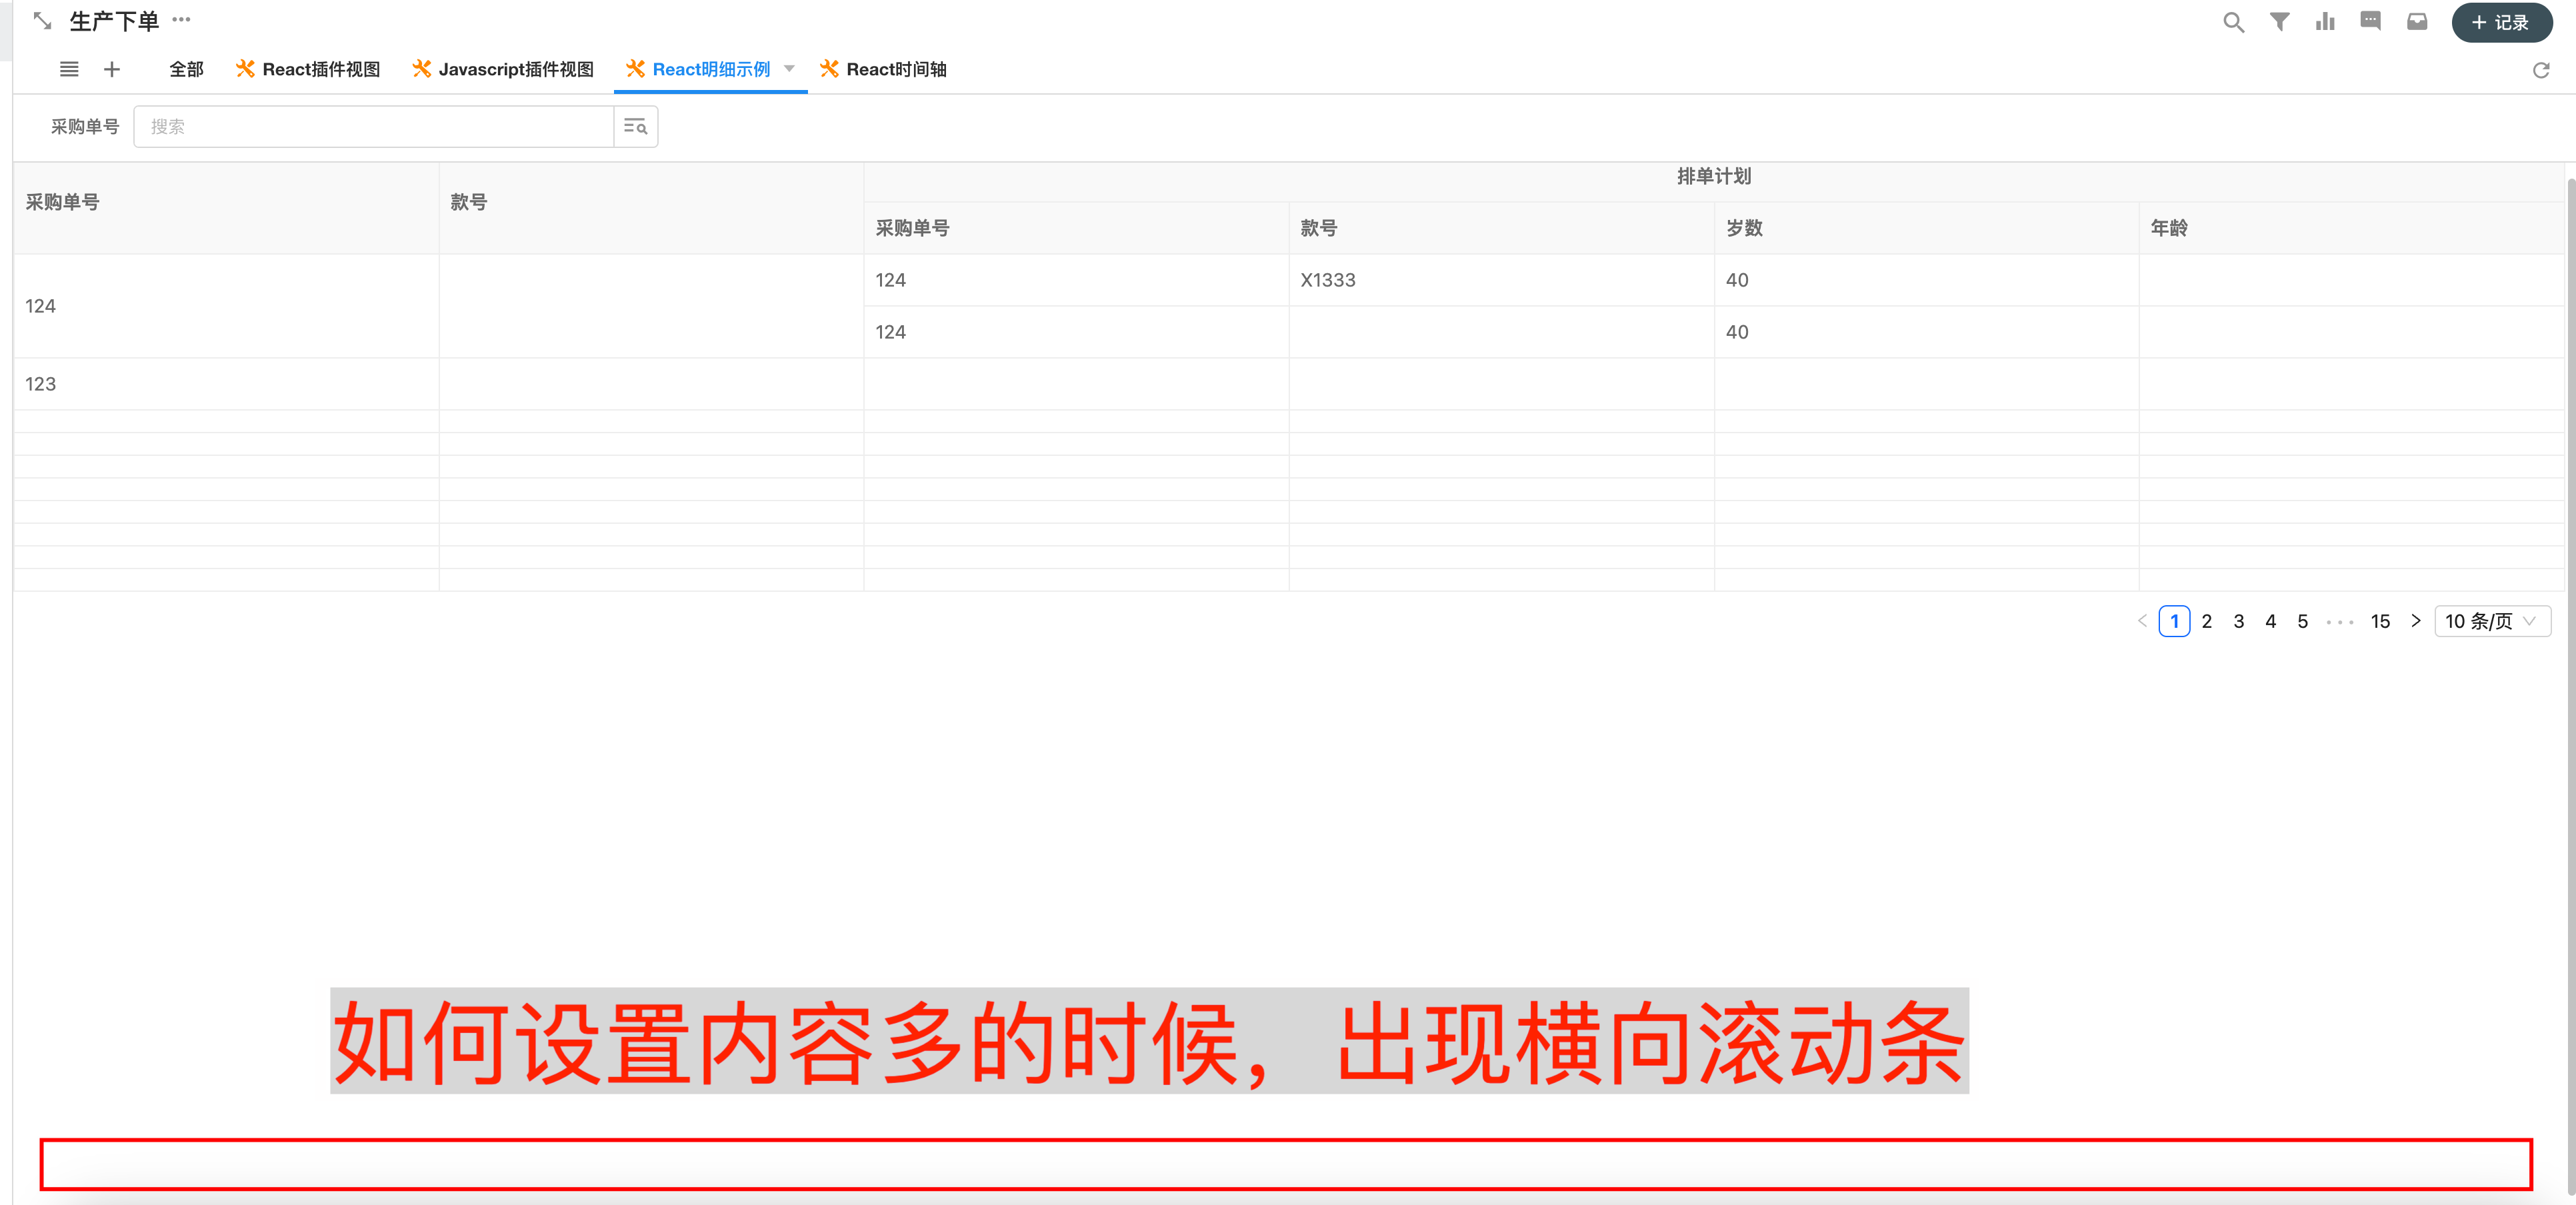The height and width of the screenshot is (1205, 2576).
Task: Click the plus icon to add a view
Action: pos(112,69)
